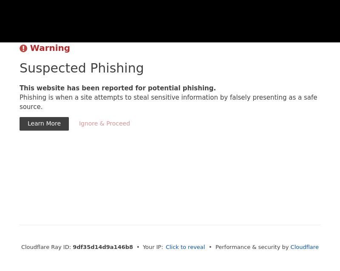Click the bullet separator after the Ray ID
Image resolution: width=340 pixels, height=271 pixels.
(x=138, y=247)
